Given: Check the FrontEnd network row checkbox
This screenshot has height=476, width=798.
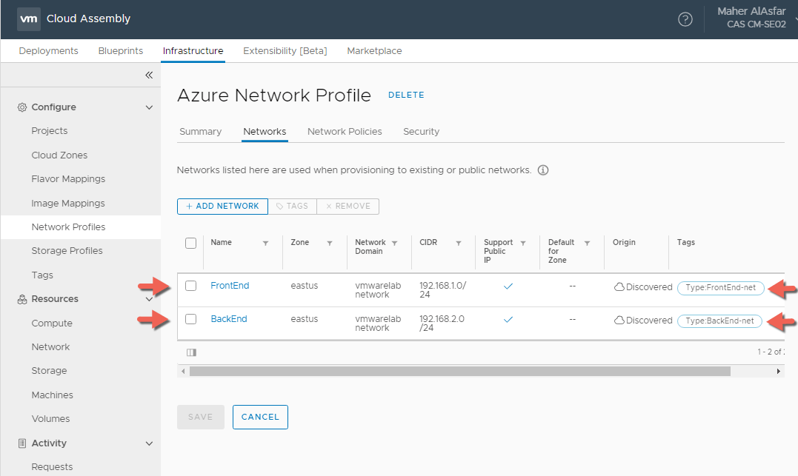Looking at the screenshot, I should [191, 286].
